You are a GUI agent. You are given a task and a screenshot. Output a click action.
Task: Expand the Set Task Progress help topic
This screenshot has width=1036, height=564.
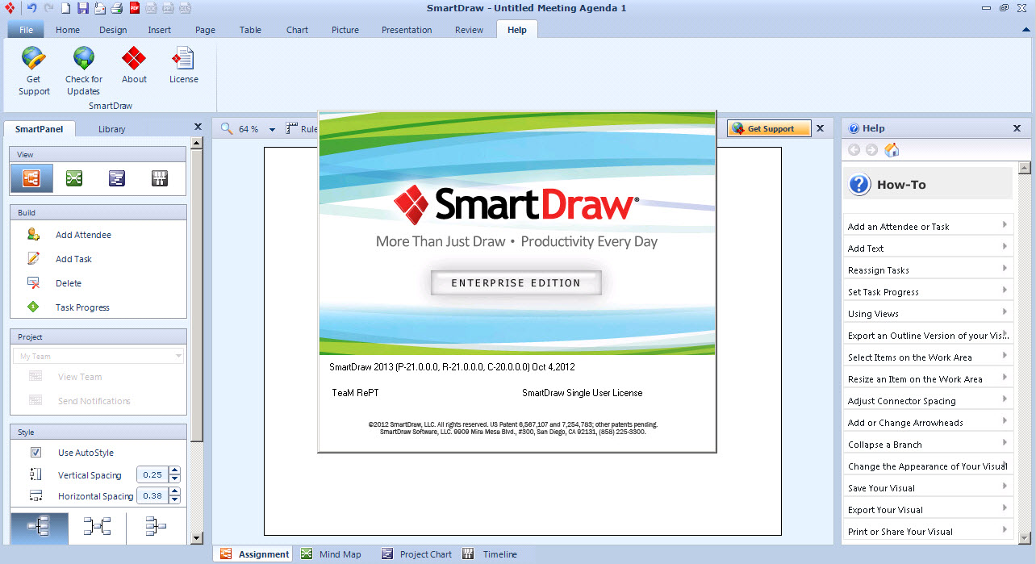tap(928, 292)
